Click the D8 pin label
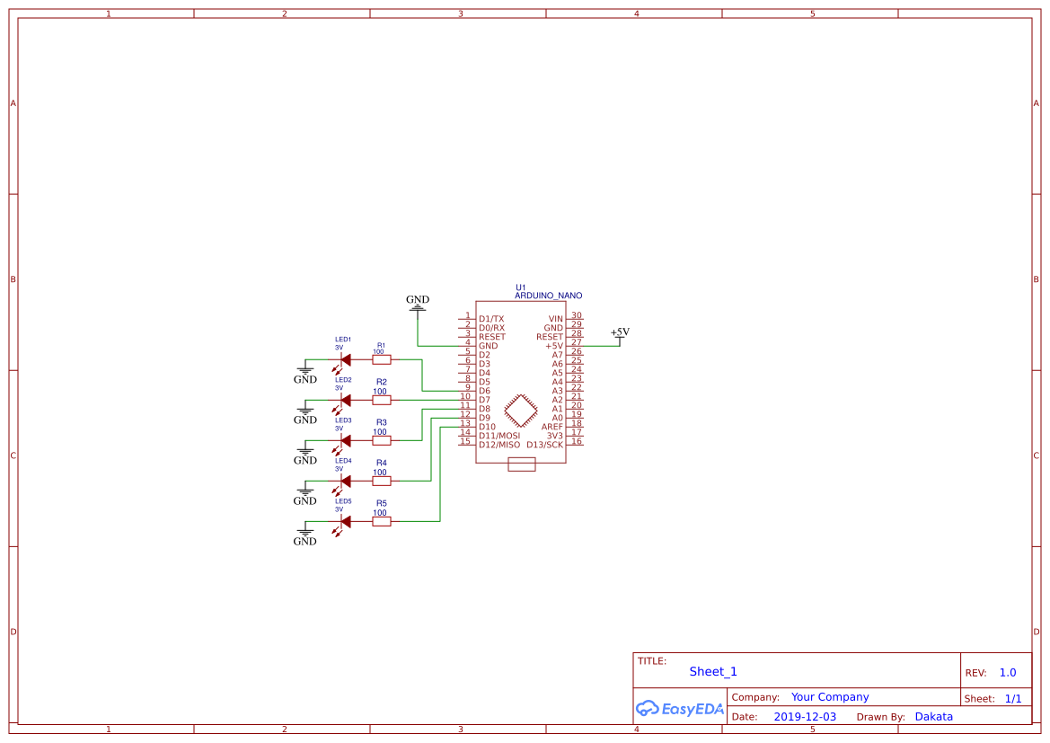 [x=484, y=409]
